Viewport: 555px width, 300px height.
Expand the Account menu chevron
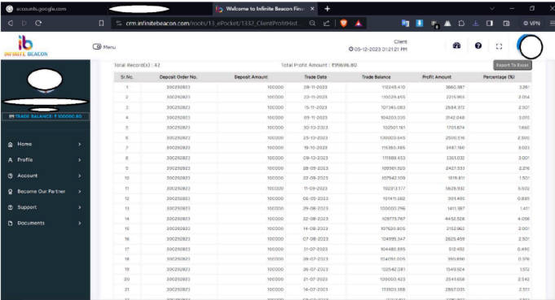[x=80, y=176]
